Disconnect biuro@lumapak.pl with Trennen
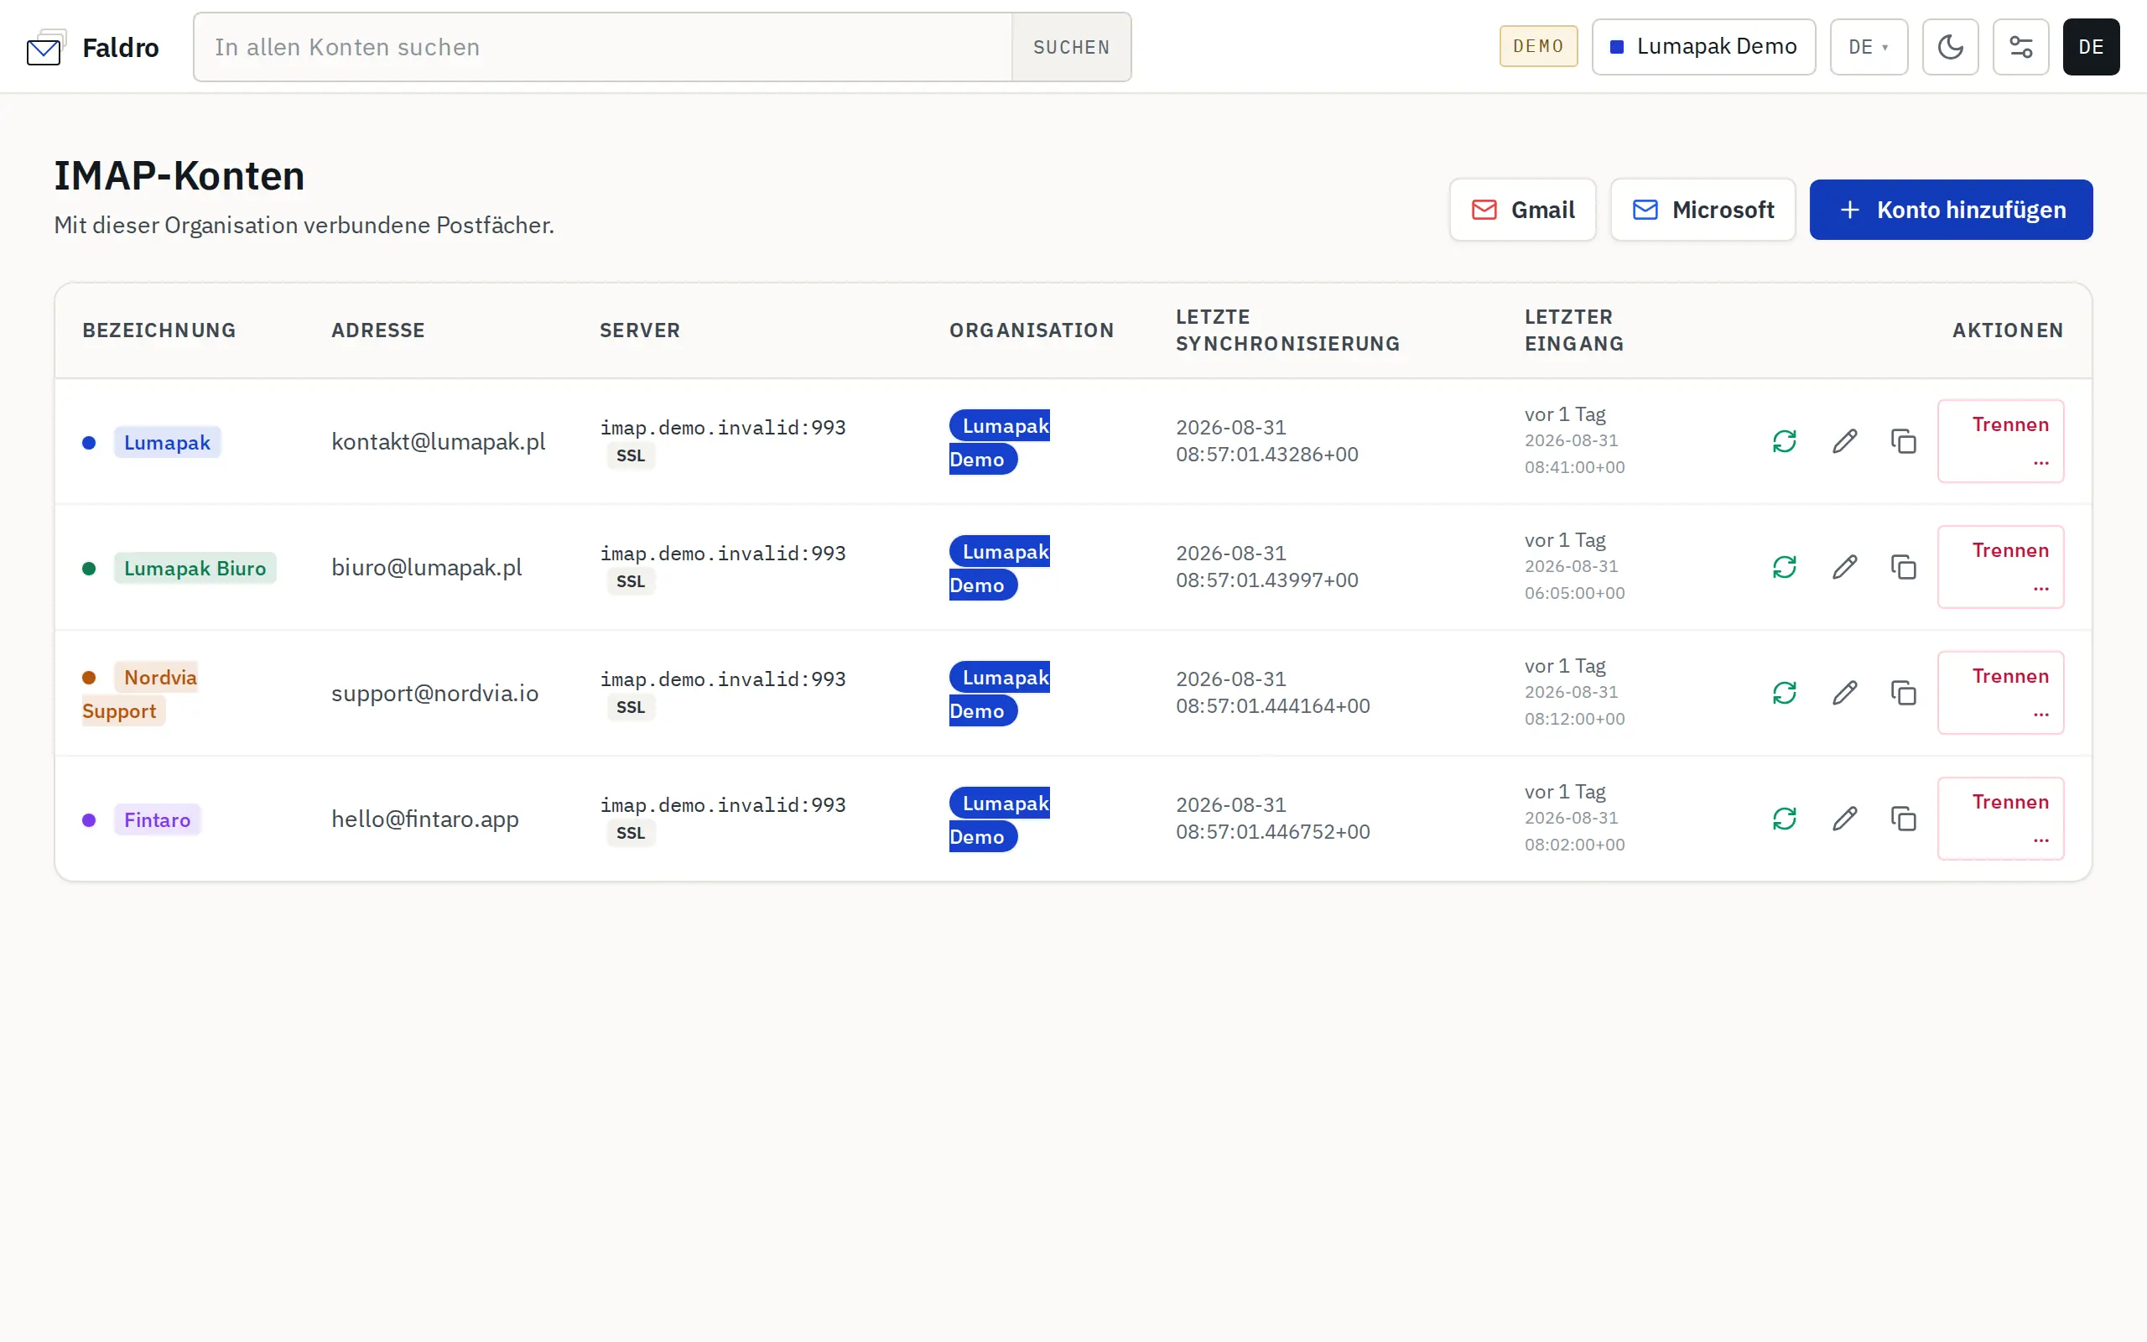The width and height of the screenshot is (2147, 1342). click(2000, 567)
